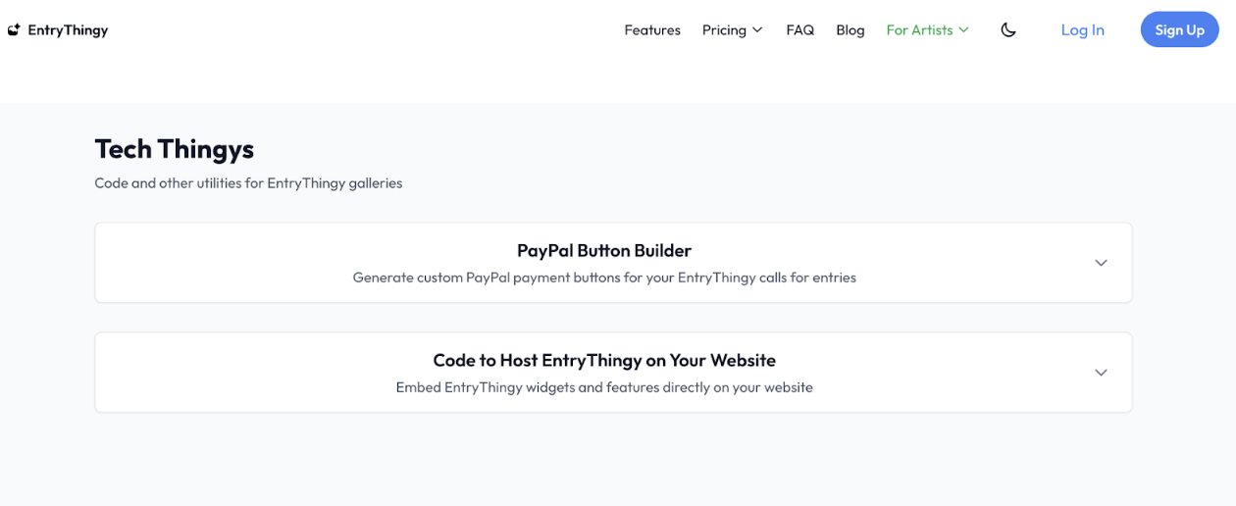Click the EntryThingy logo icon
Screen dimensions: 1236x506
pos(14,30)
